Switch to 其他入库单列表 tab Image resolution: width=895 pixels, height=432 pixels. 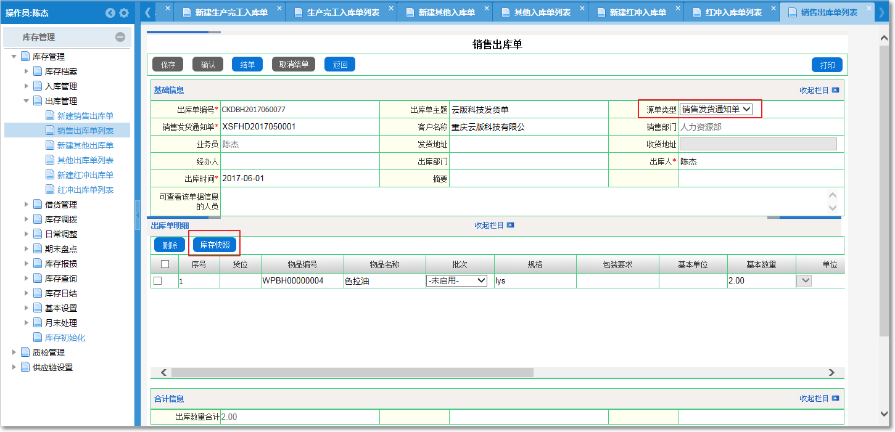coord(542,12)
